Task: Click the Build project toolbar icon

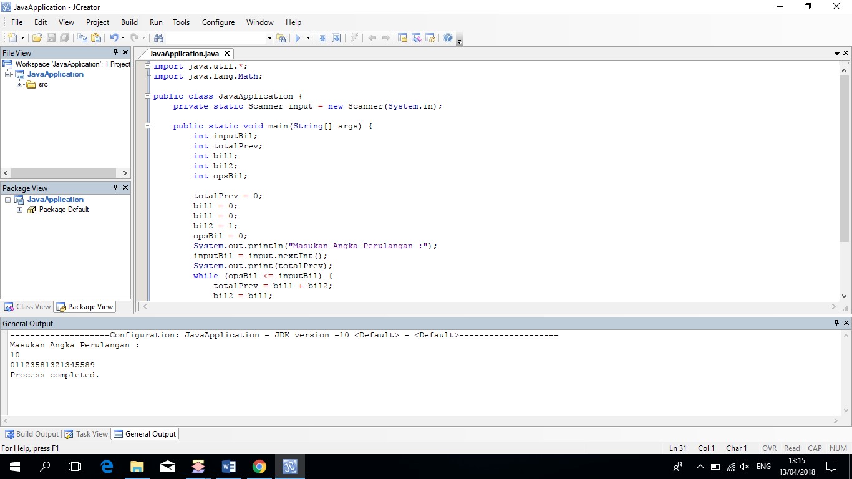Action: pyautogui.click(x=336, y=38)
